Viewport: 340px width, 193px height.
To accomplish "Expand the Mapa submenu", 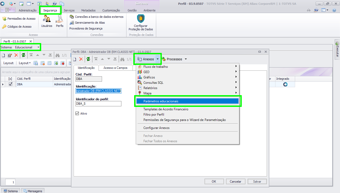I will tap(188, 93).
